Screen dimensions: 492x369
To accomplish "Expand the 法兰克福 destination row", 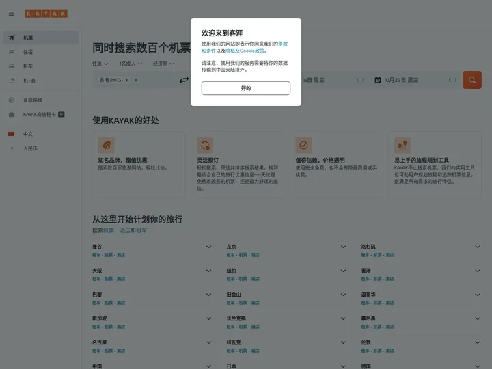I will (x=343, y=318).
